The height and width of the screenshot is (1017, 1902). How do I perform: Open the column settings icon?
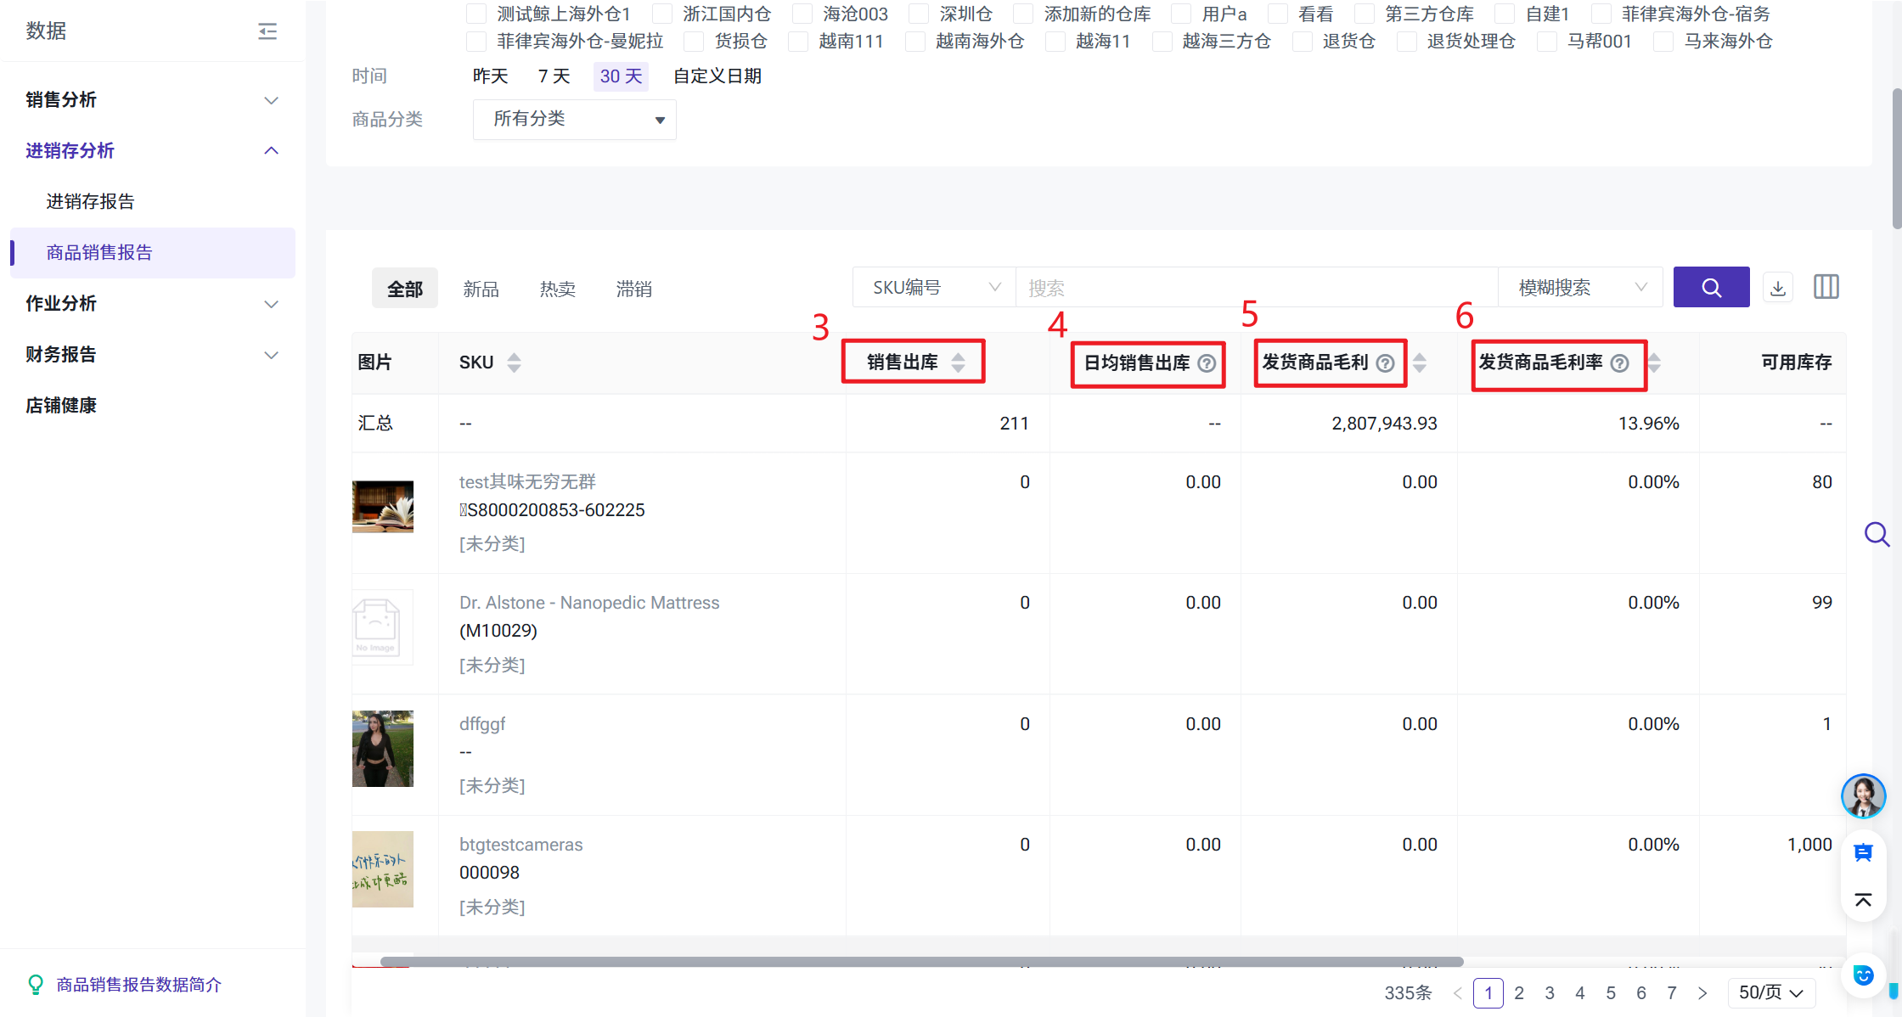click(1826, 287)
